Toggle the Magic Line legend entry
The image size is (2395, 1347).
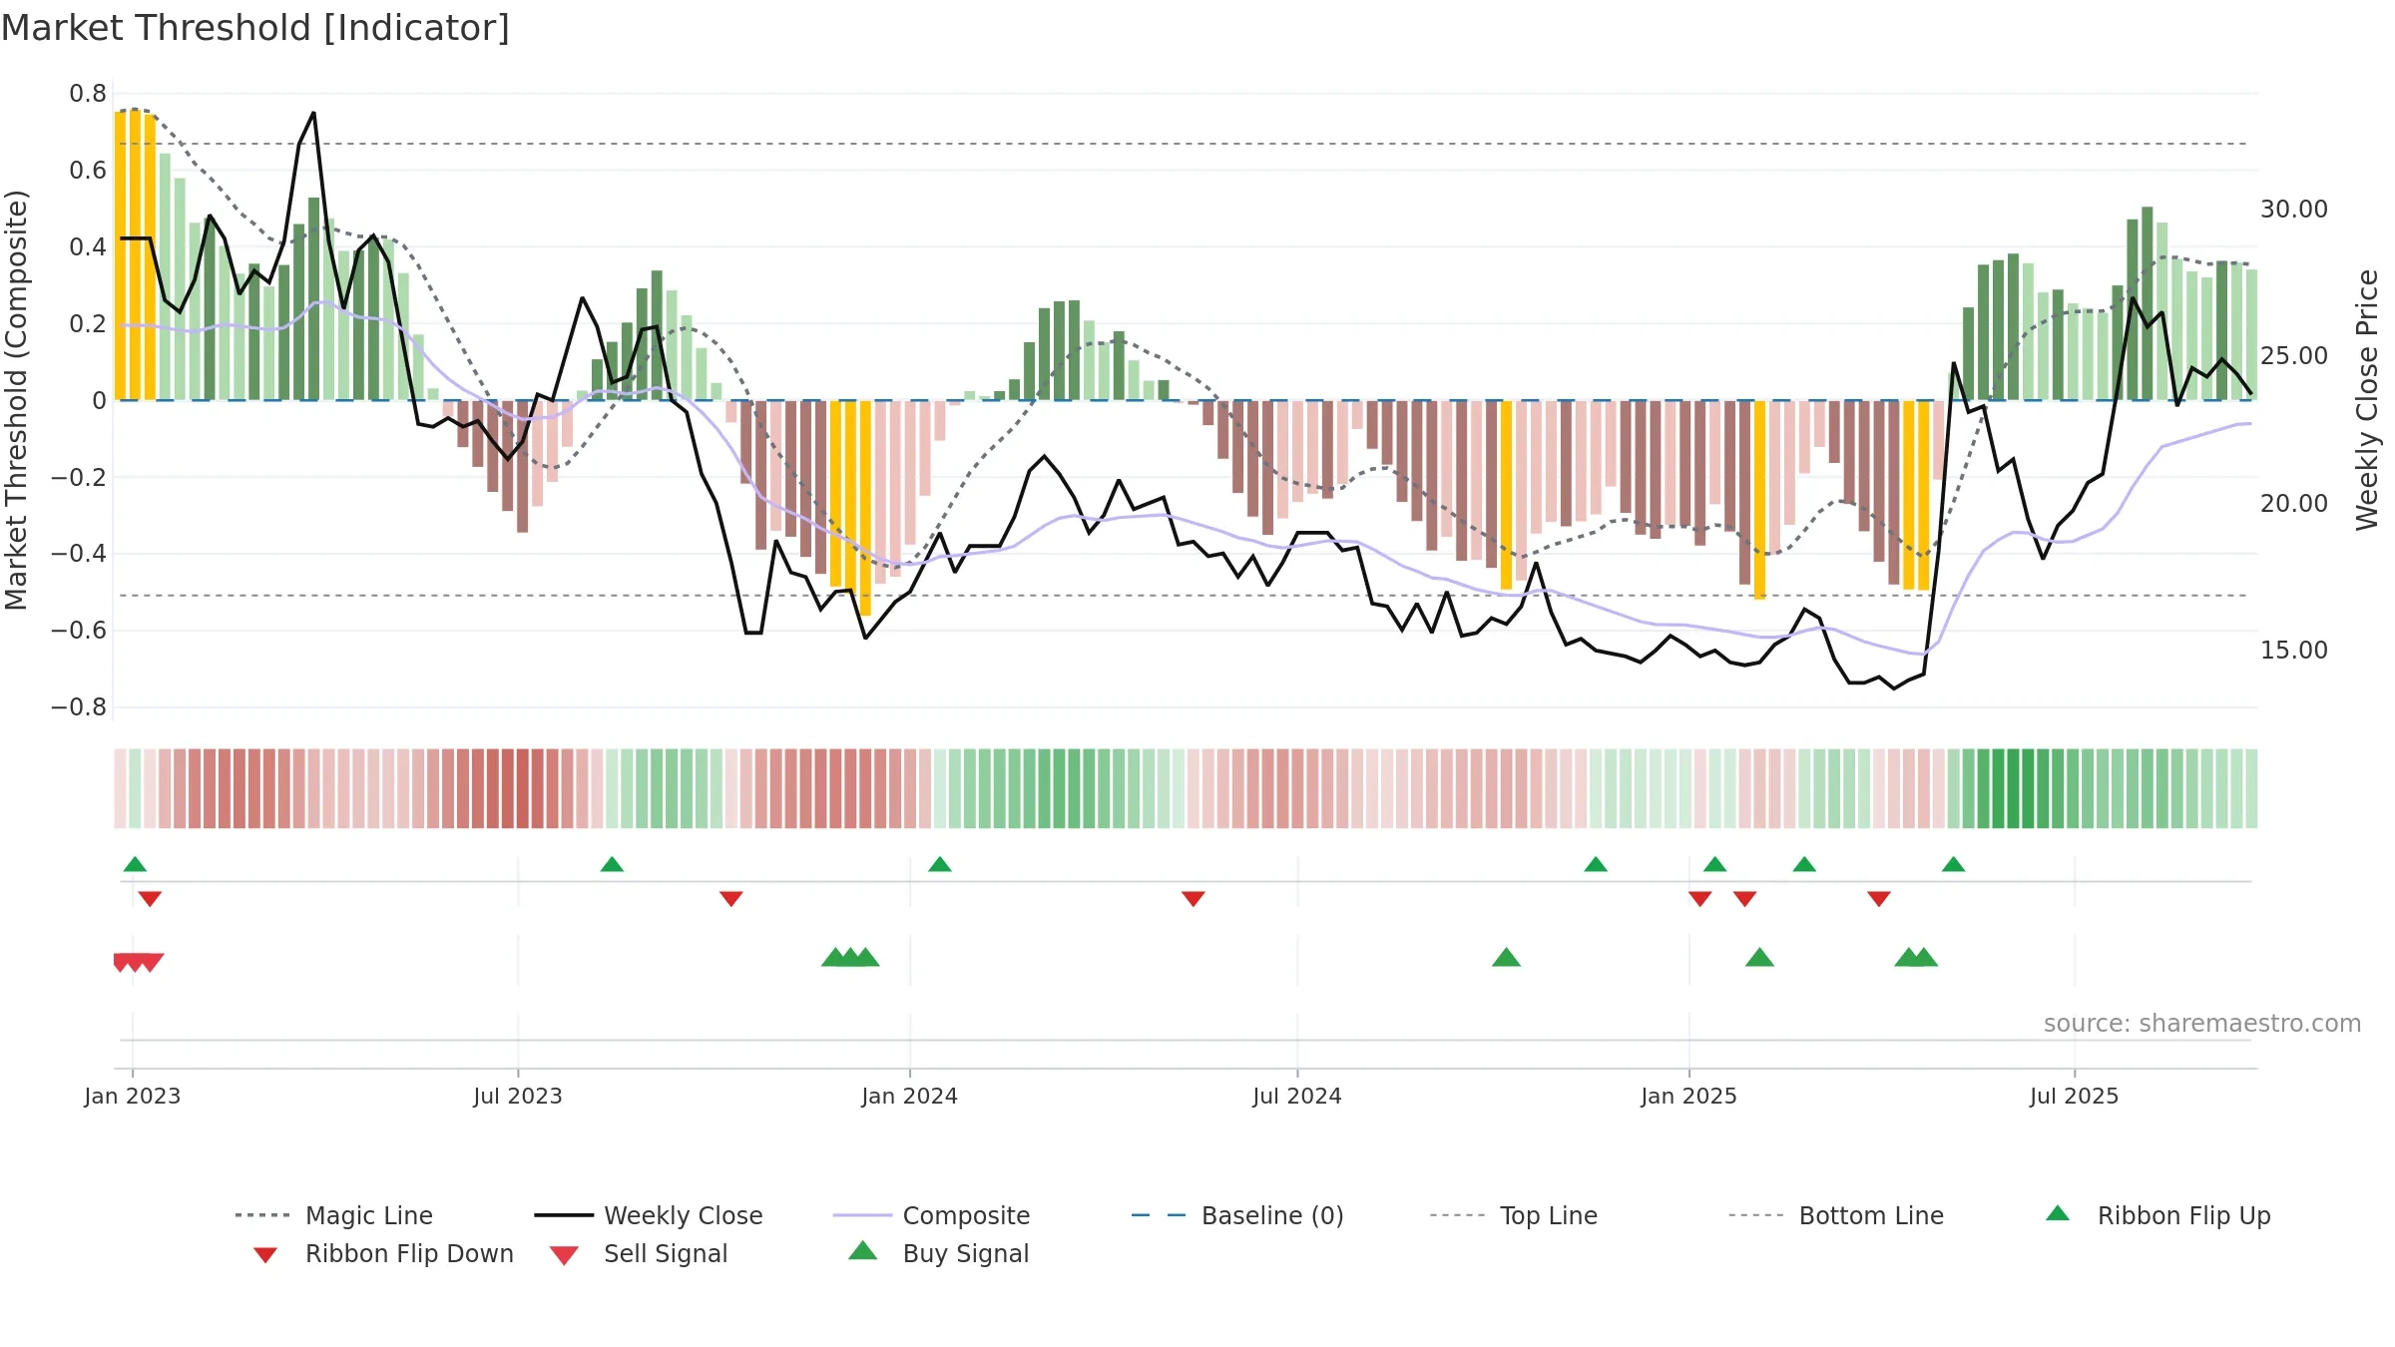click(334, 1215)
